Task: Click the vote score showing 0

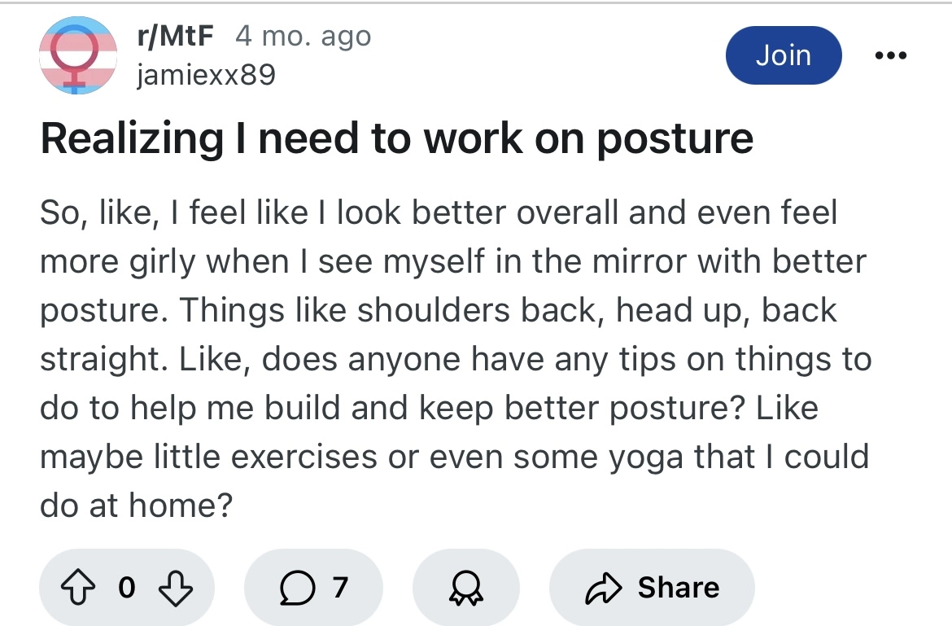Action: (x=126, y=588)
